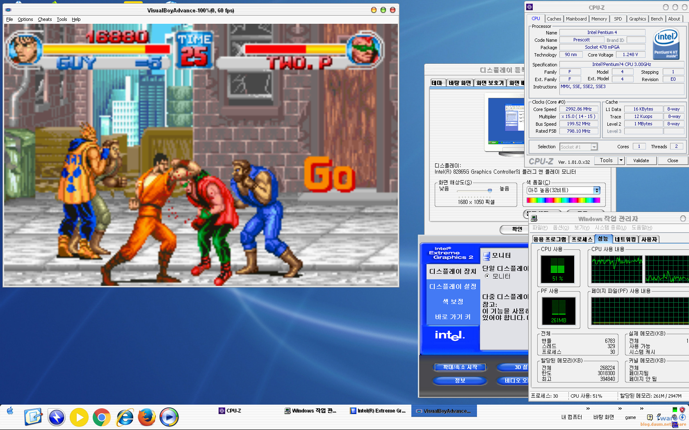The width and height of the screenshot is (689, 430).
Task: Click the 화면 해상도 resolution slider handle
Action: tap(490, 190)
